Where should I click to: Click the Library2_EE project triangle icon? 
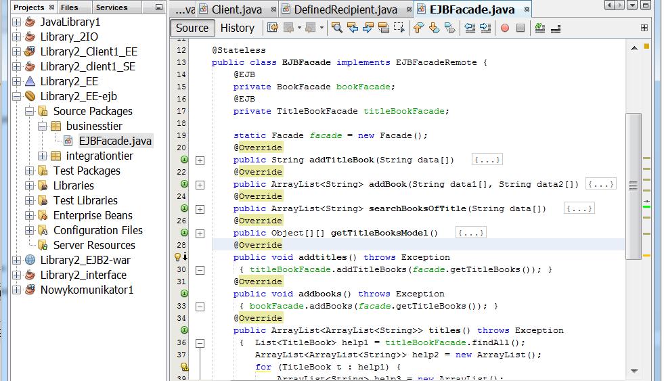(x=30, y=81)
